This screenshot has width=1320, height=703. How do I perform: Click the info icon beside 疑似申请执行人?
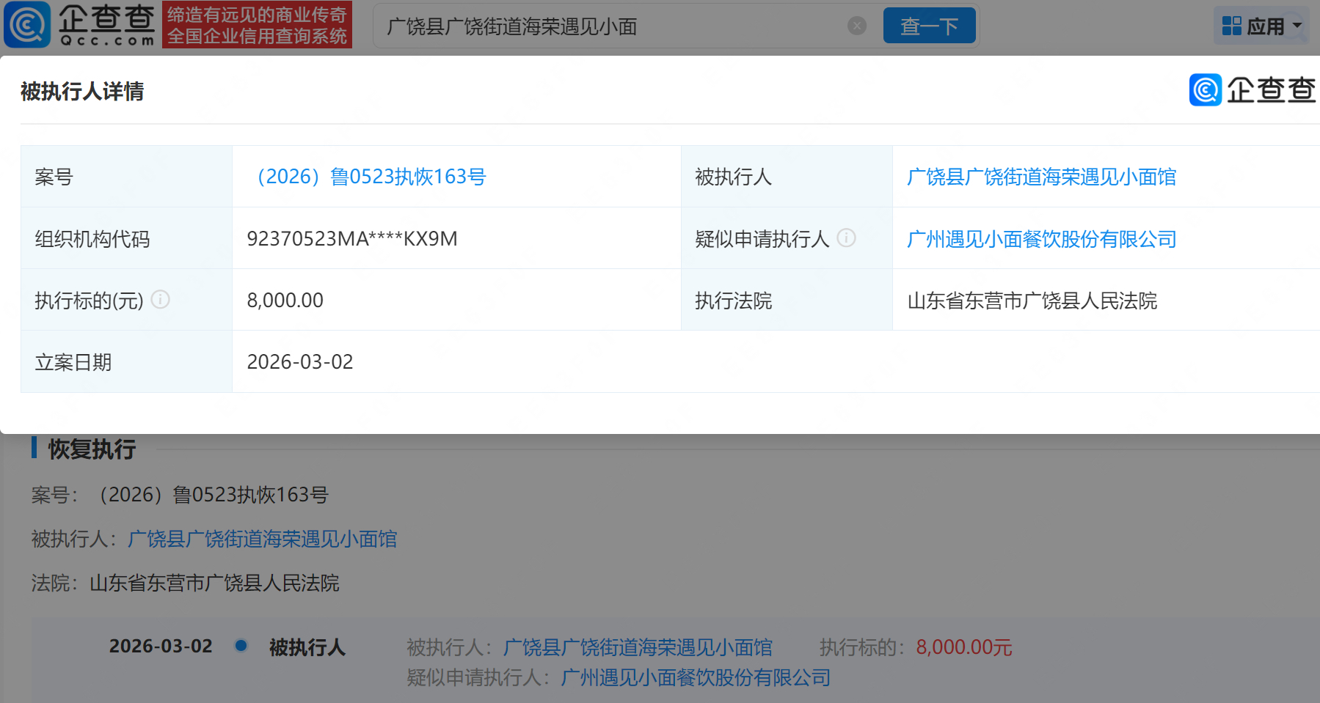(846, 238)
